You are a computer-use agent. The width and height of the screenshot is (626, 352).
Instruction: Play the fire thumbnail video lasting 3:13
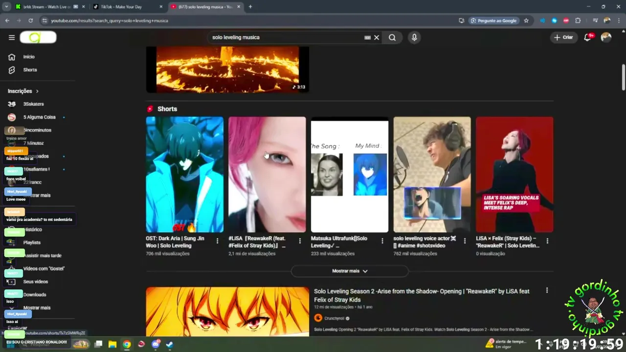[227, 69]
